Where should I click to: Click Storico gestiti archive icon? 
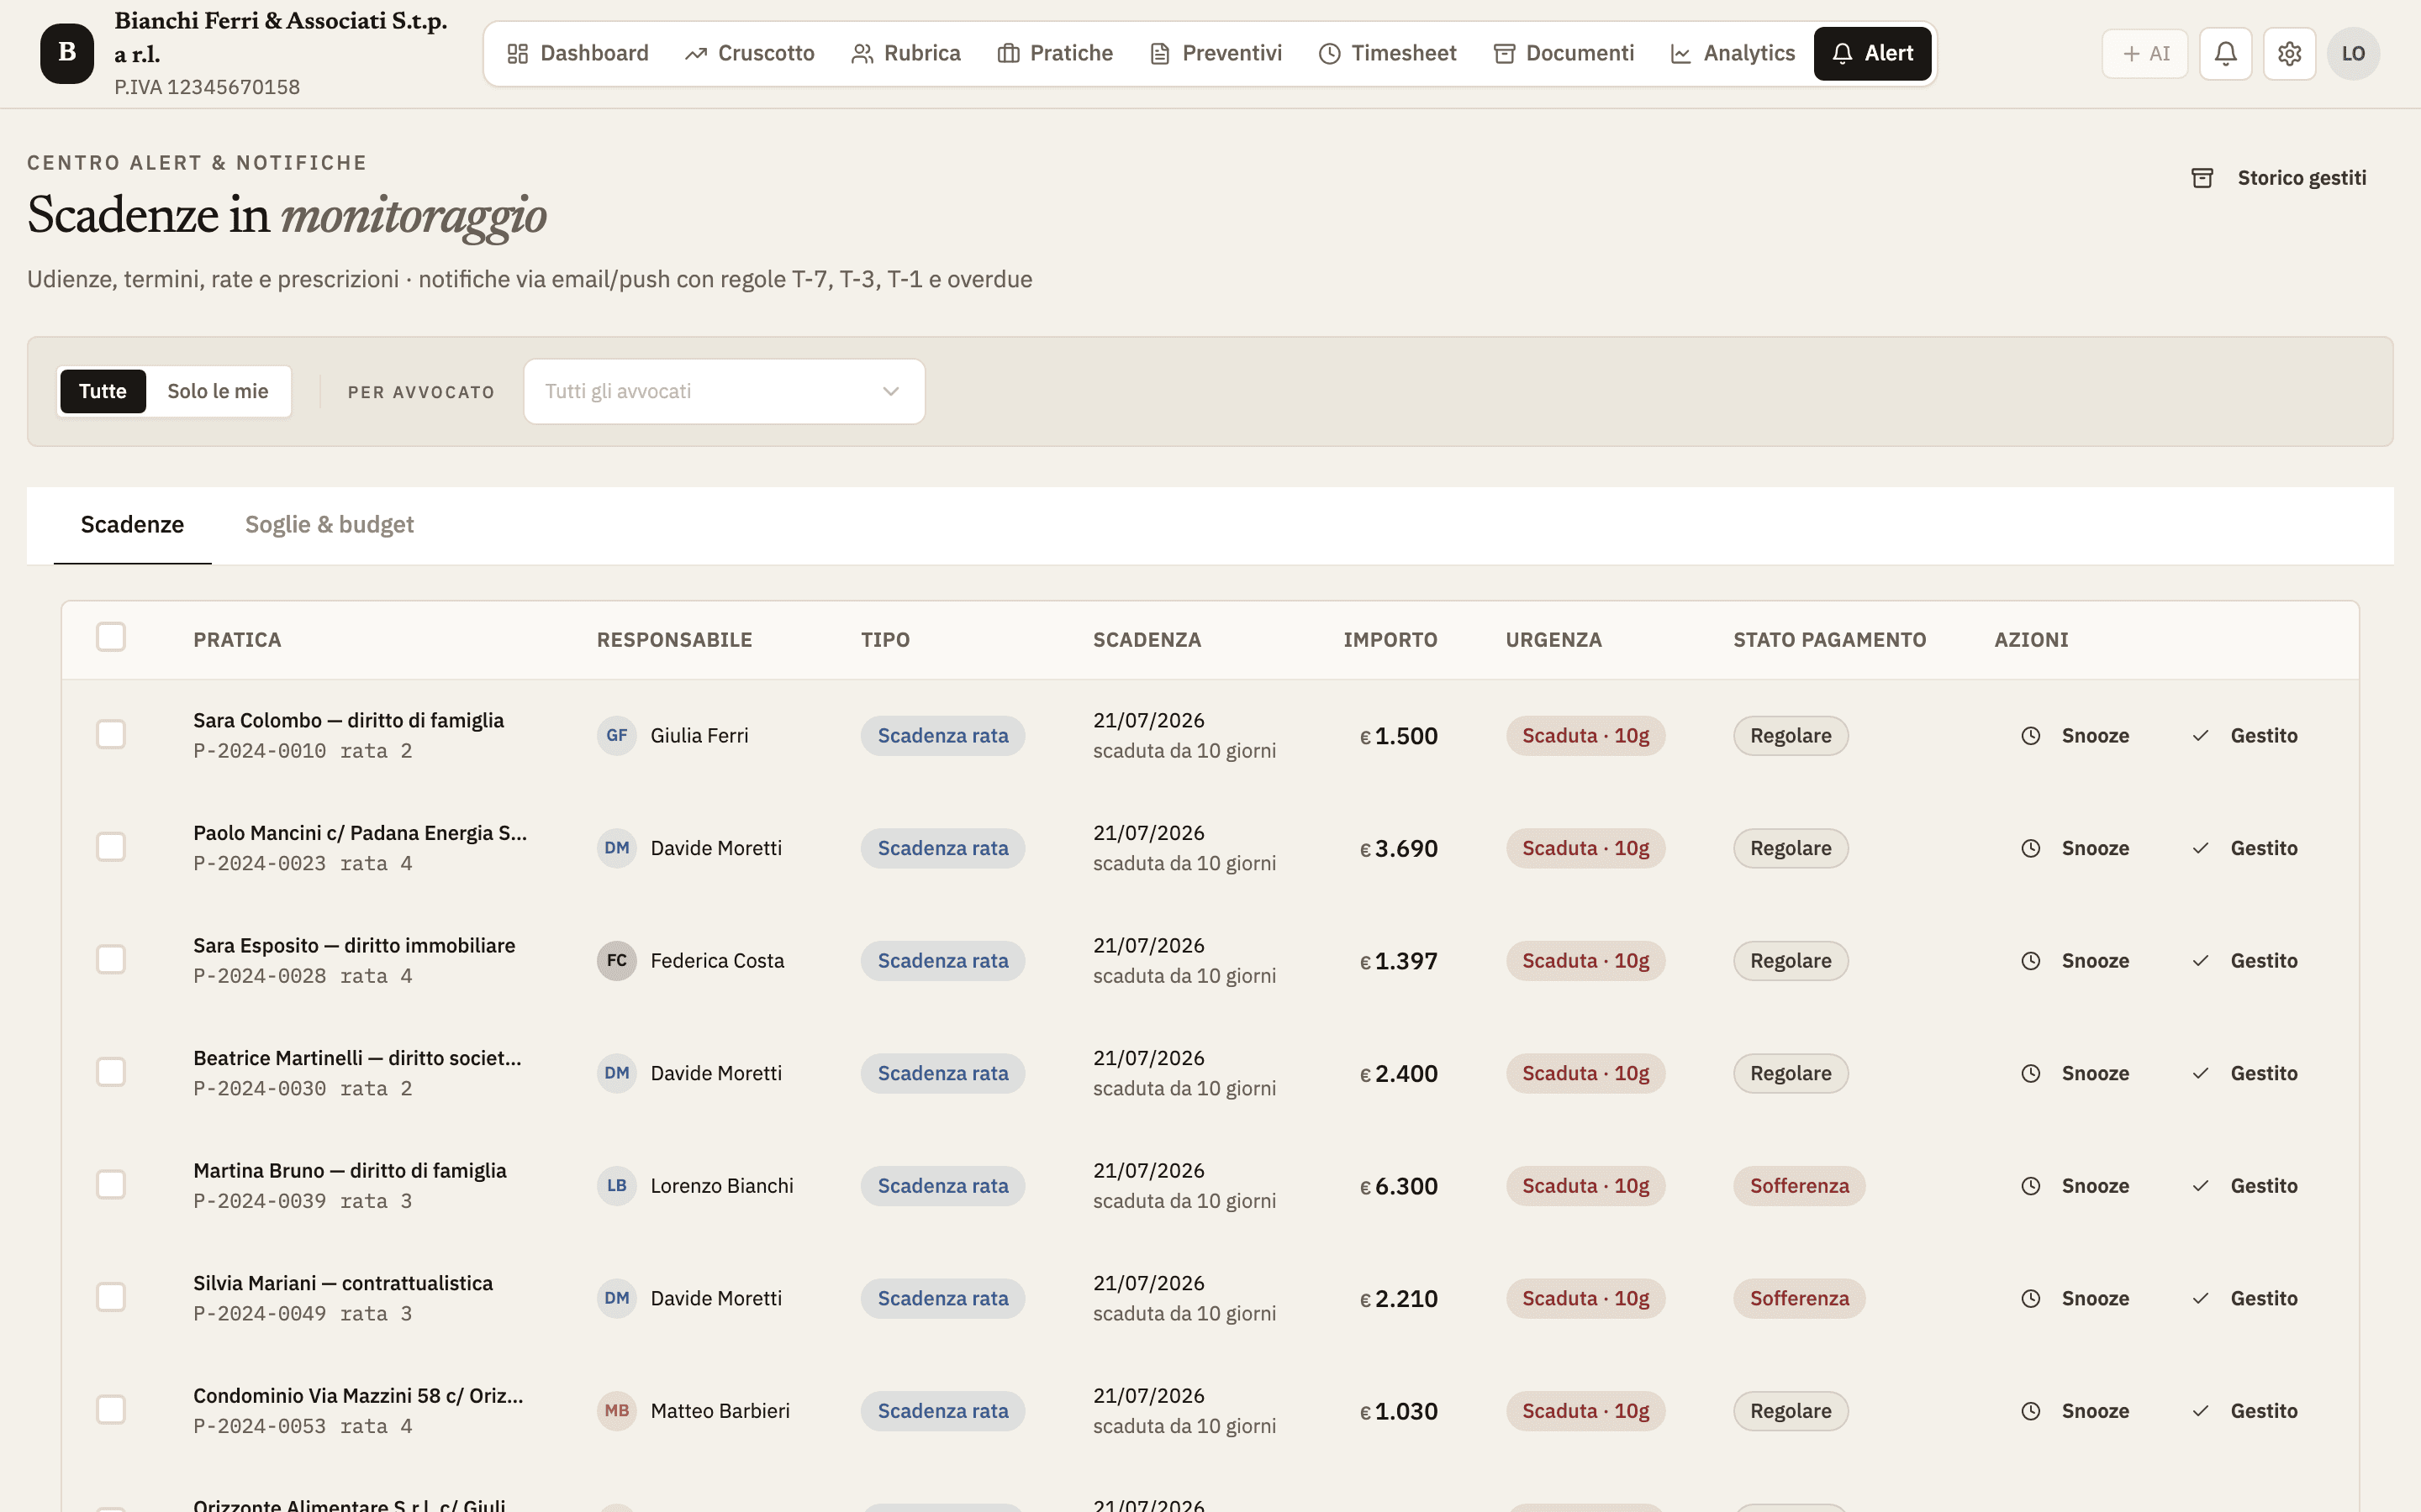point(2202,178)
